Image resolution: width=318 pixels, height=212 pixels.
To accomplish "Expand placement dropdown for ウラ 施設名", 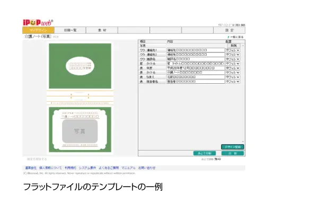I will tap(233, 59).
